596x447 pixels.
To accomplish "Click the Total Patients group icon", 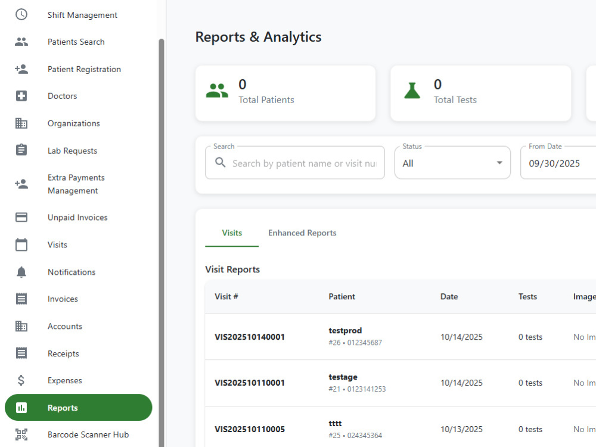I will [217, 91].
